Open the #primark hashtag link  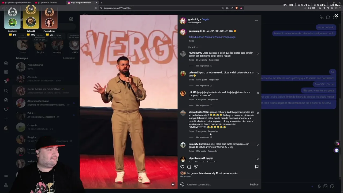click(x=209, y=37)
